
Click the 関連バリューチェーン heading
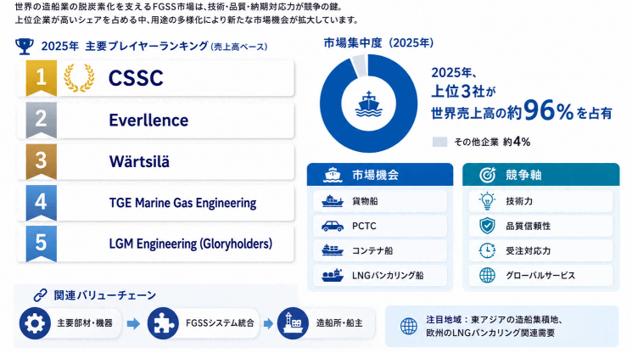click(x=105, y=295)
